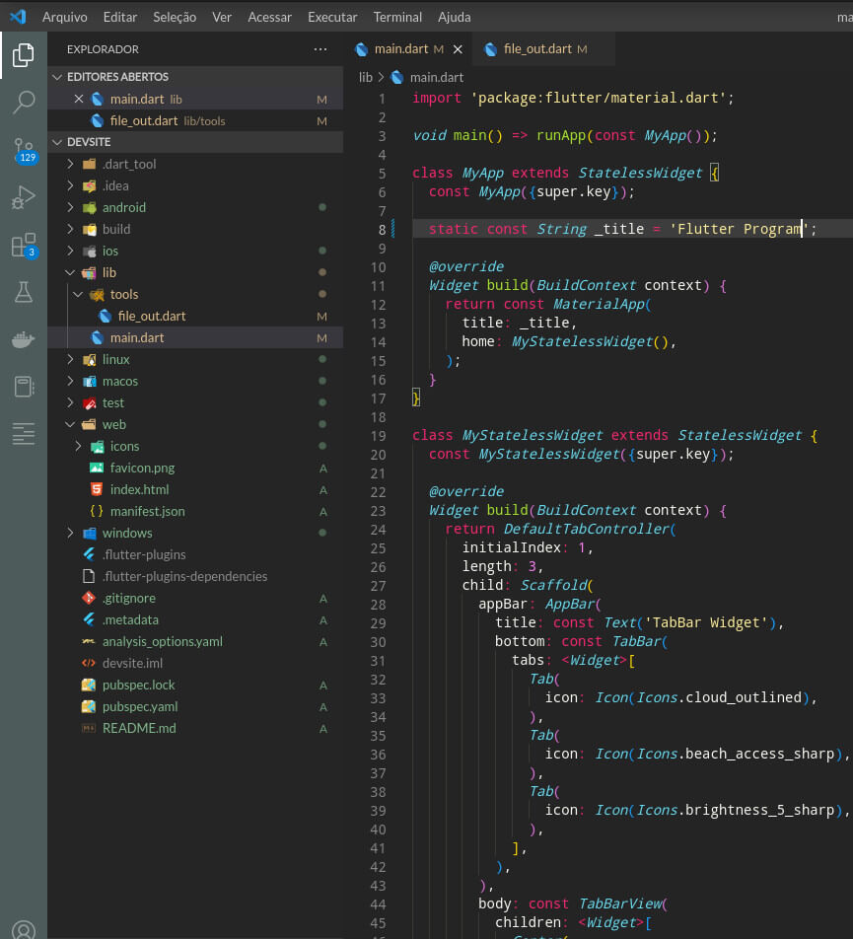Open the Terminal menu
Viewport: 853px width, 939px height.
pyautogui.click(x=395, y=17)
